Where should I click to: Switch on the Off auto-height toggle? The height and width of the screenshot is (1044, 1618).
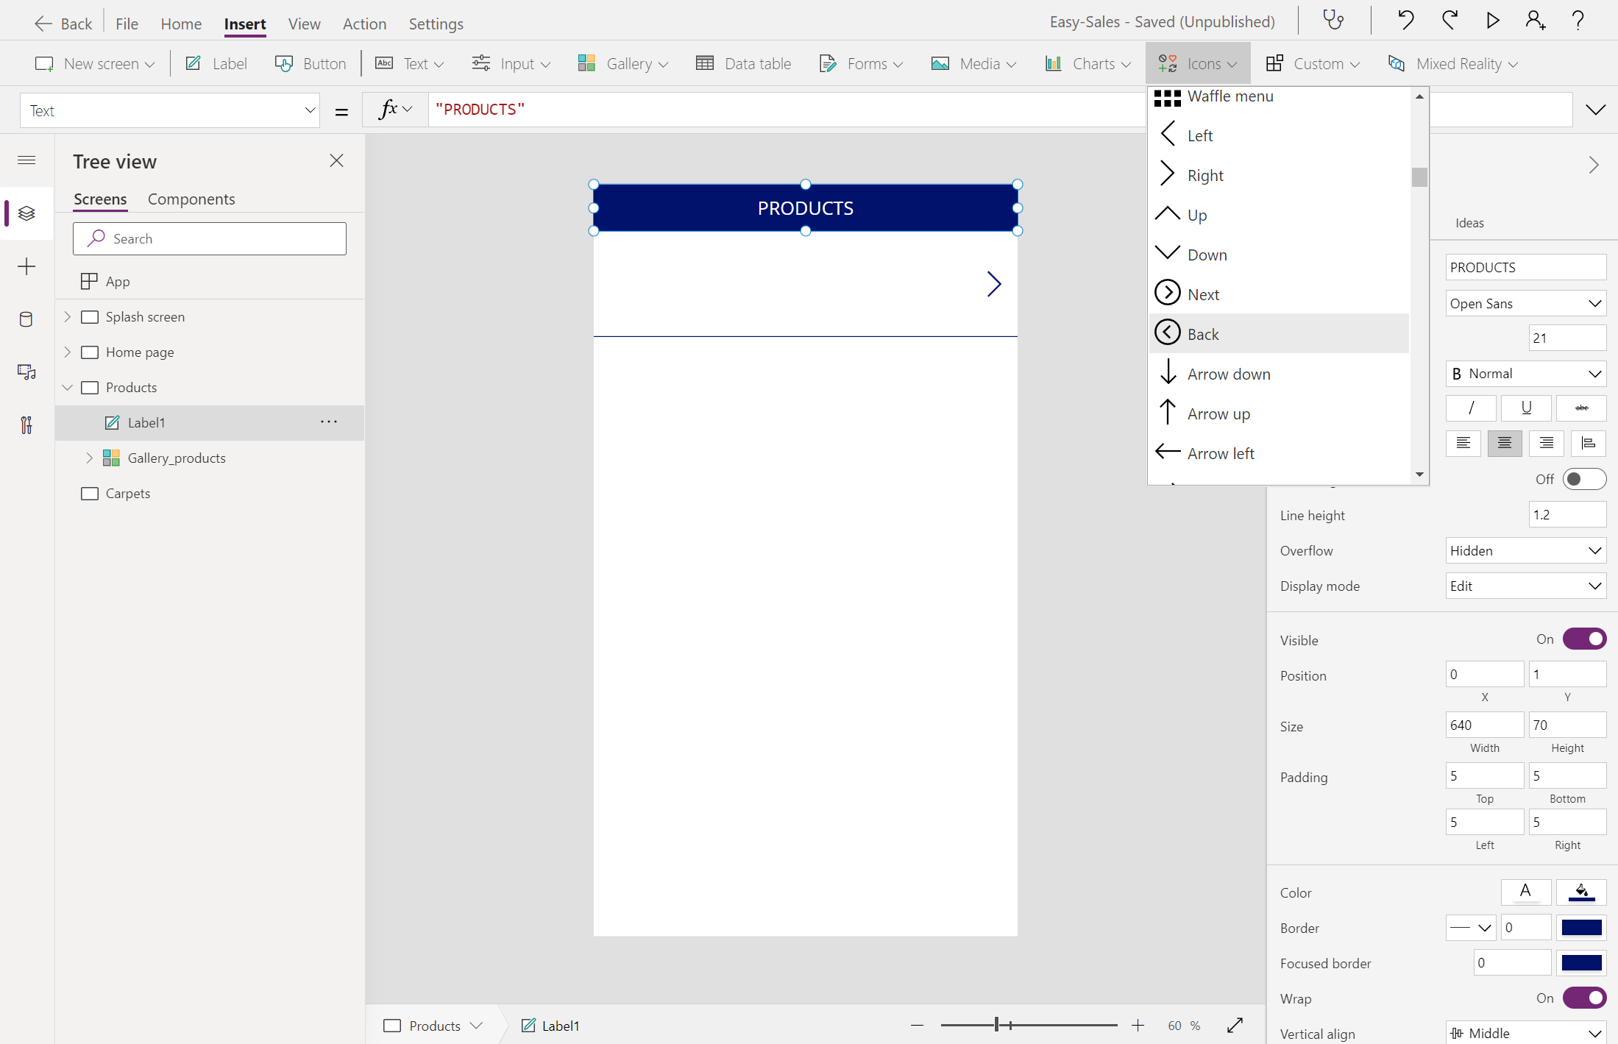click(1584, 480)
